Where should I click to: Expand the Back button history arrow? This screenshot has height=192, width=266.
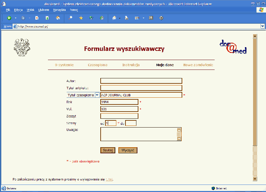(16, 18)
